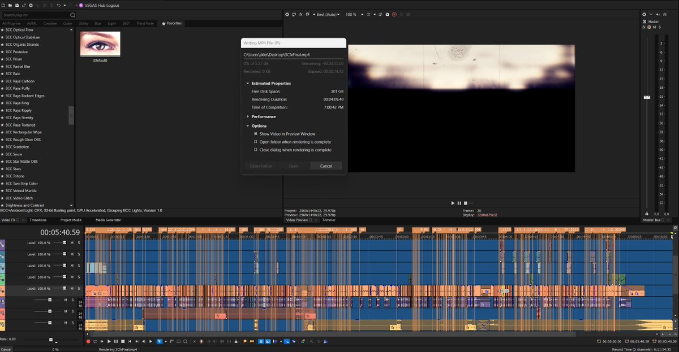Collapse the Estimated Properties section

[247, 84]
